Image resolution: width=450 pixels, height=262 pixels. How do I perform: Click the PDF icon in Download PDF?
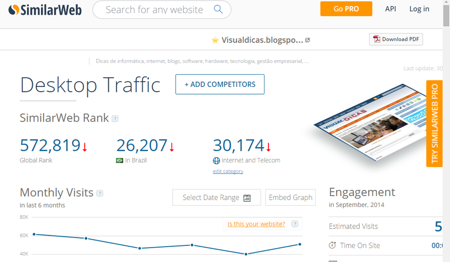[376, 39]
